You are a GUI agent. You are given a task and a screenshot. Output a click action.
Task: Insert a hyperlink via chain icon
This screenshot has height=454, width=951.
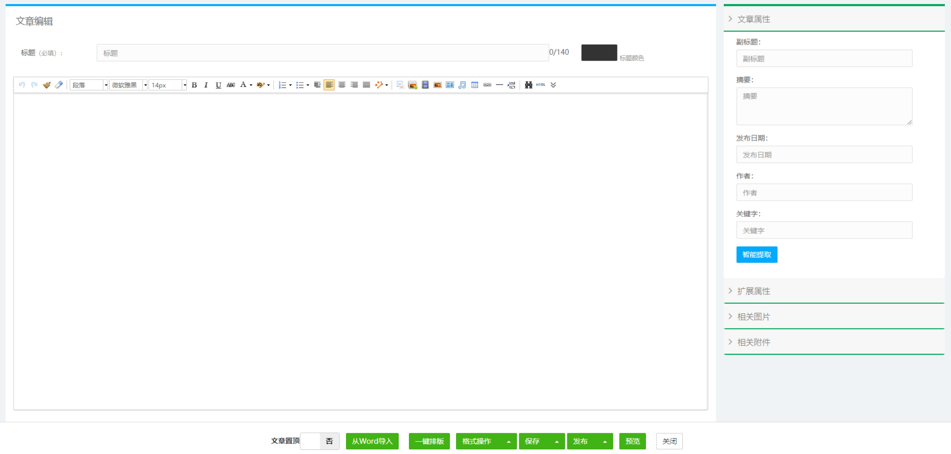pyautogui.click(x=487, y=85)
